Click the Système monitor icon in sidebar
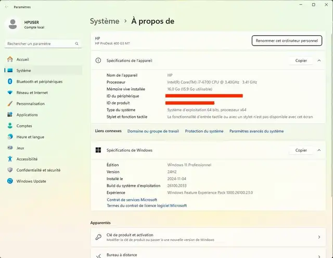 coord(10,70)
